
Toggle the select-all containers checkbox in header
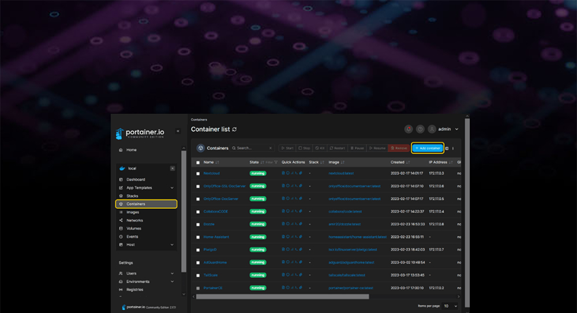198,163
